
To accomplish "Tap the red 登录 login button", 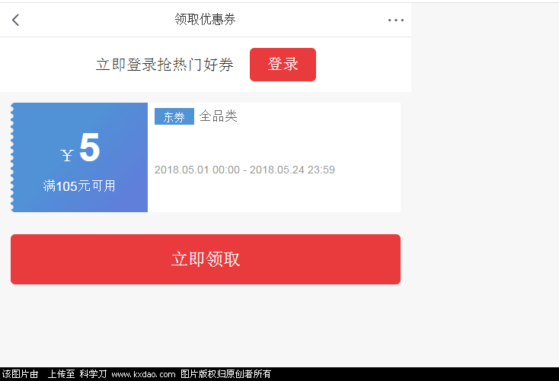I will pos(283,65).
